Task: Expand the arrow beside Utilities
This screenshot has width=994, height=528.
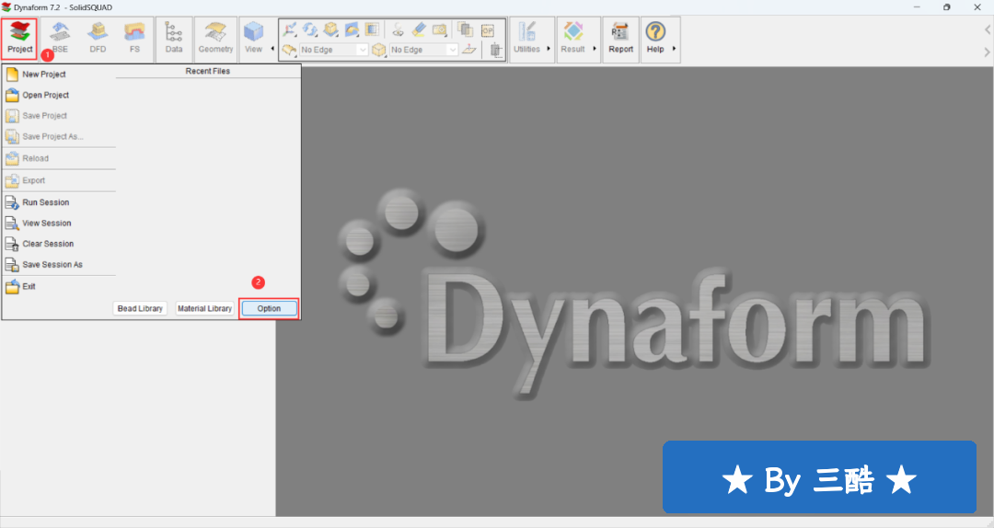Action: [x=549, y=49]
